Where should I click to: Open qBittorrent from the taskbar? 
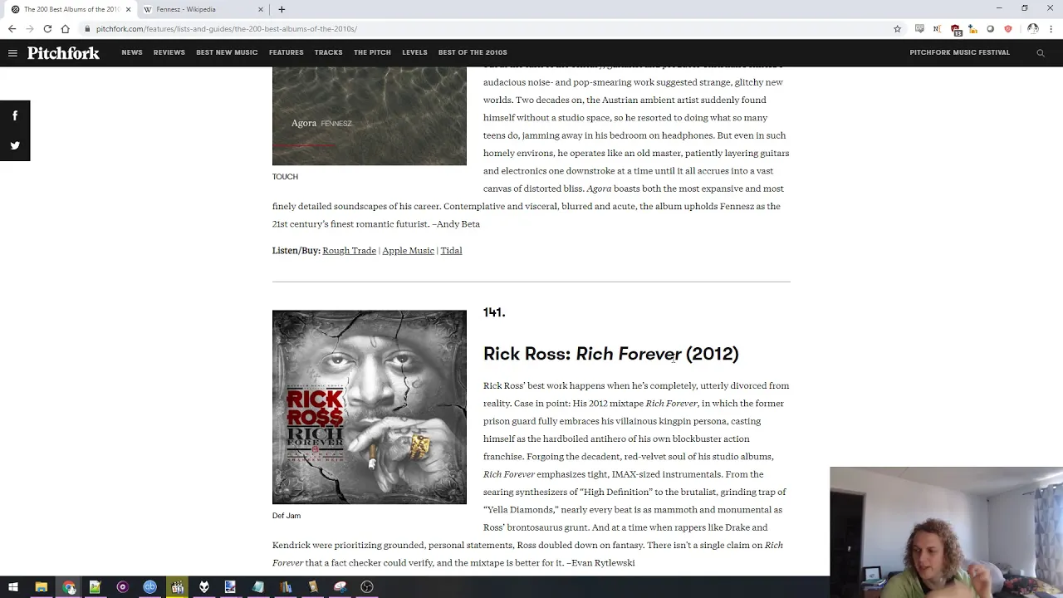click(x=149, y=587)
